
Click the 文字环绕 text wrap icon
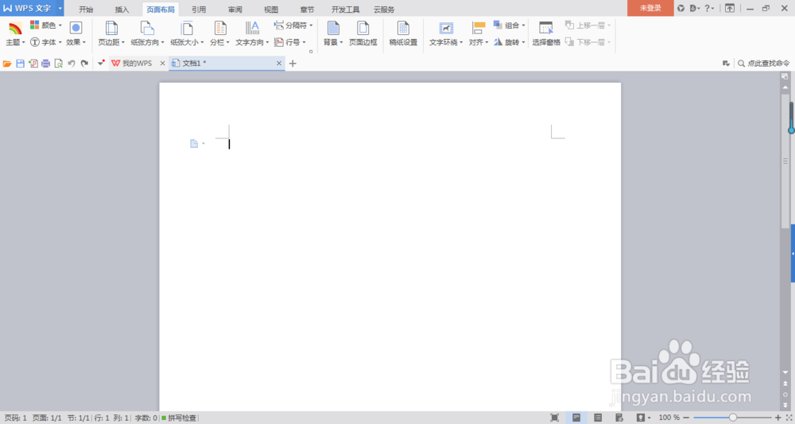coord(446,28)
